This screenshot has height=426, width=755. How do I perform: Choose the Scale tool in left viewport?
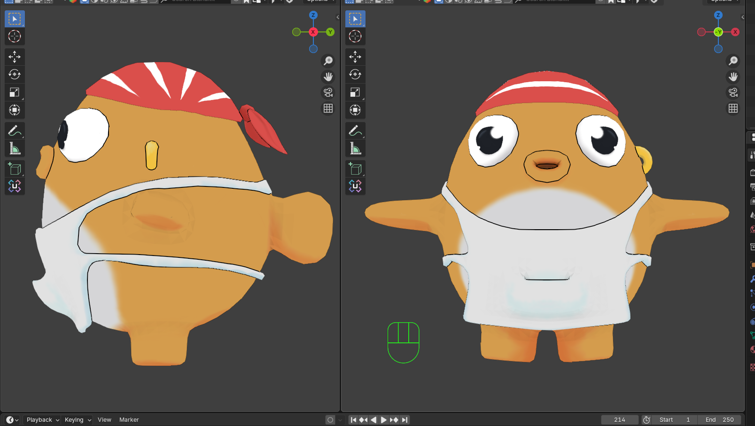pyautogui.click(x=15, y=92)
